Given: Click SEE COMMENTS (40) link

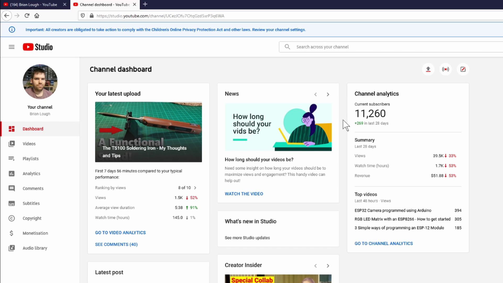Looking at the screenshot, I should (x=116, y=244).
